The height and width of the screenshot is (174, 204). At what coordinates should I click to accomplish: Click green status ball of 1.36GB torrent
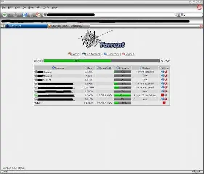[36, 95]
